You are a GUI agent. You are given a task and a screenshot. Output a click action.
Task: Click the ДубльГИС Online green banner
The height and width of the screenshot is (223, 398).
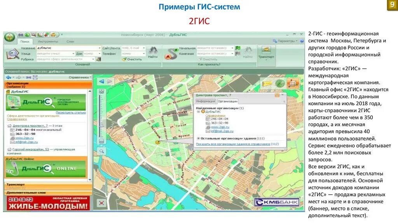click(46, 169)
